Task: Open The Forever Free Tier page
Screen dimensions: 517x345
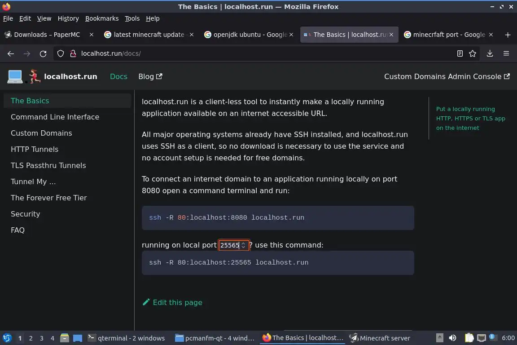Action: [x=67, y=198]
